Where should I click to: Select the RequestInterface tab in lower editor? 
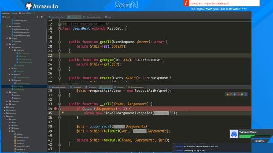point(137,88)
